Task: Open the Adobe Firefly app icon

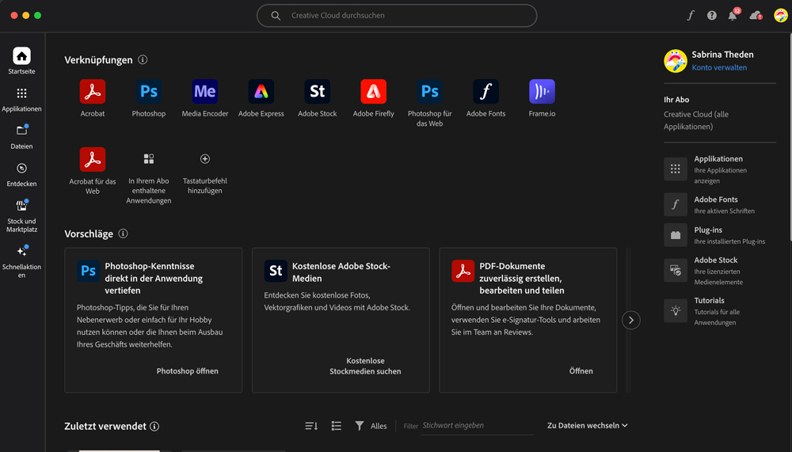Action: pyautogui.click(x=373, y=92)
